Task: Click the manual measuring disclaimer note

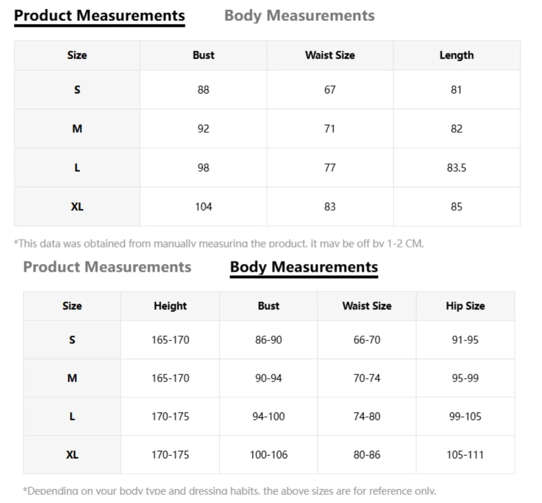Action: tap(219, 243)
